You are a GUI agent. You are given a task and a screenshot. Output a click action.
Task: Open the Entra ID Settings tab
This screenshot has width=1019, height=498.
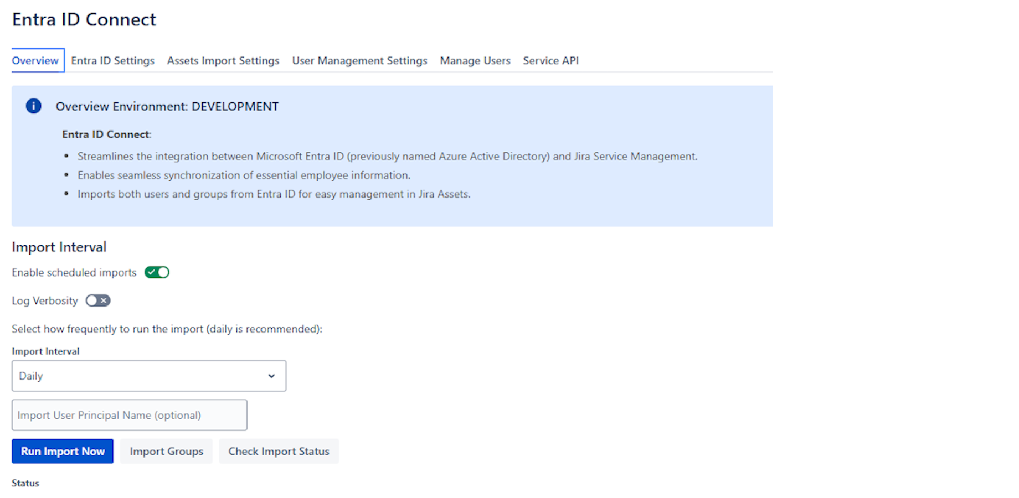112,60
